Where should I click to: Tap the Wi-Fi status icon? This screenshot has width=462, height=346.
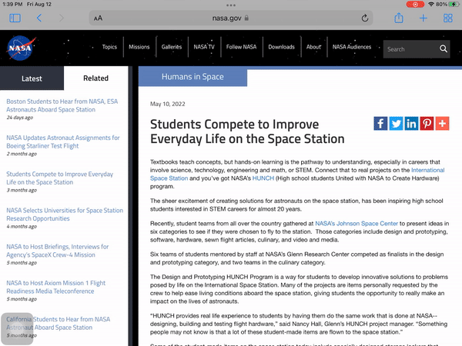click(431, 4)
